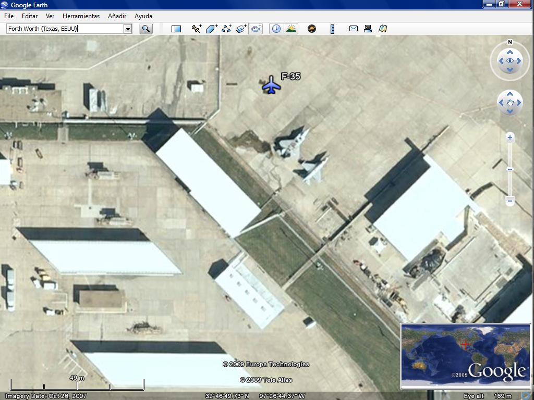The height and width of the screenshot is (400, 534).
Task: Add an image overlay
Action: pos(241,29)
